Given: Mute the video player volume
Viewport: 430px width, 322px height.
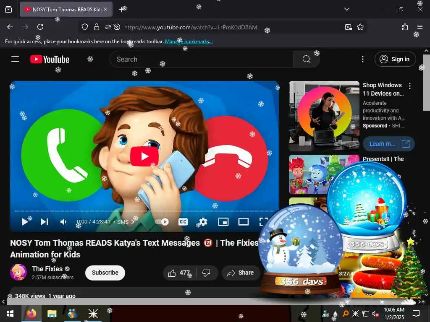Looking at the screenshot, I should pyautogui.click(x=63, y=222).
